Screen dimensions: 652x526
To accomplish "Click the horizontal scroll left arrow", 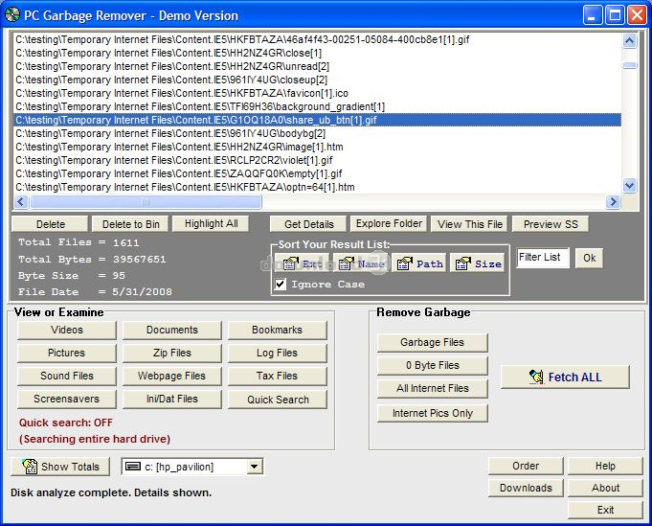I will tap(21, 202).
